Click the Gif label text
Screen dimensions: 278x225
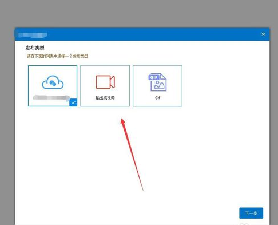pyautogui.click(x=157, y=98)
